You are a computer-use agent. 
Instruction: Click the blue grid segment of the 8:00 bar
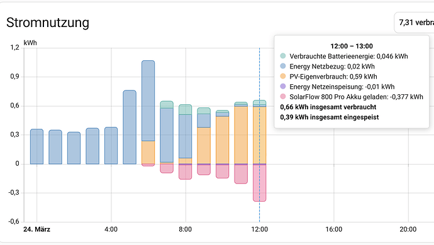pyautogui.click(x=185, y=136)
